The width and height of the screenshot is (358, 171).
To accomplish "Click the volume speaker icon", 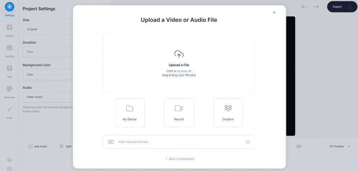I will pyautogui.click(x=299, y=146).
